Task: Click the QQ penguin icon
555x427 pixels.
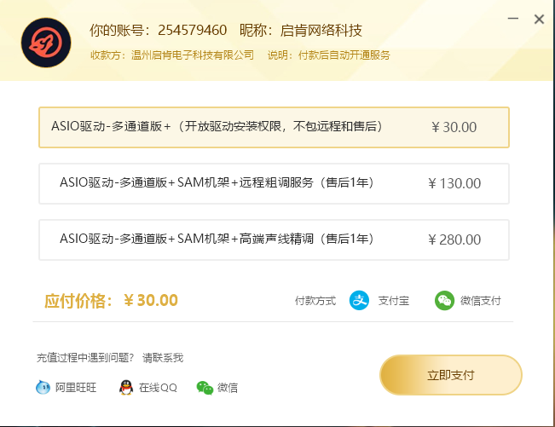Action: click(x=126, y=388)
